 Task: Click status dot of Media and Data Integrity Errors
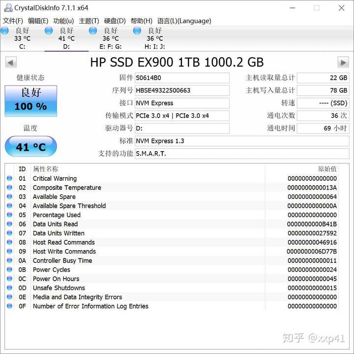click(x=9, y=297)
